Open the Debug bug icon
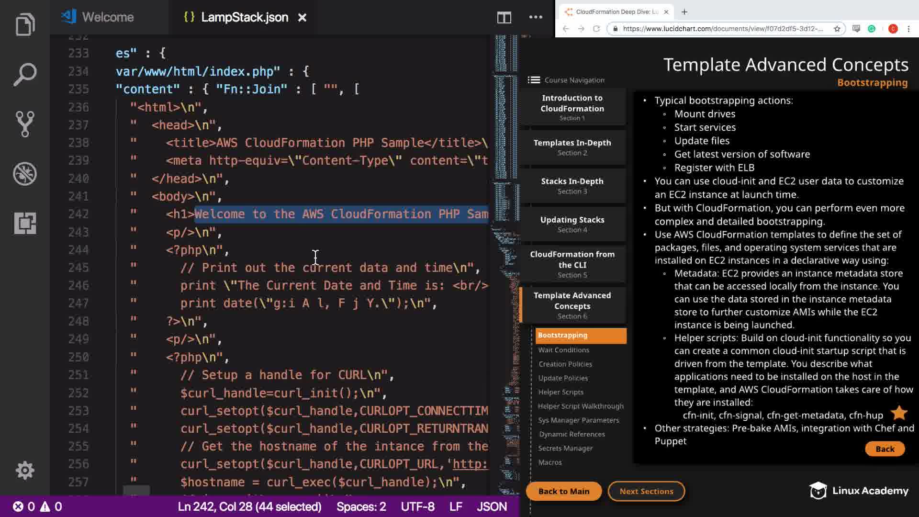Viewport: 919px width, 517px height. point(25,173)
